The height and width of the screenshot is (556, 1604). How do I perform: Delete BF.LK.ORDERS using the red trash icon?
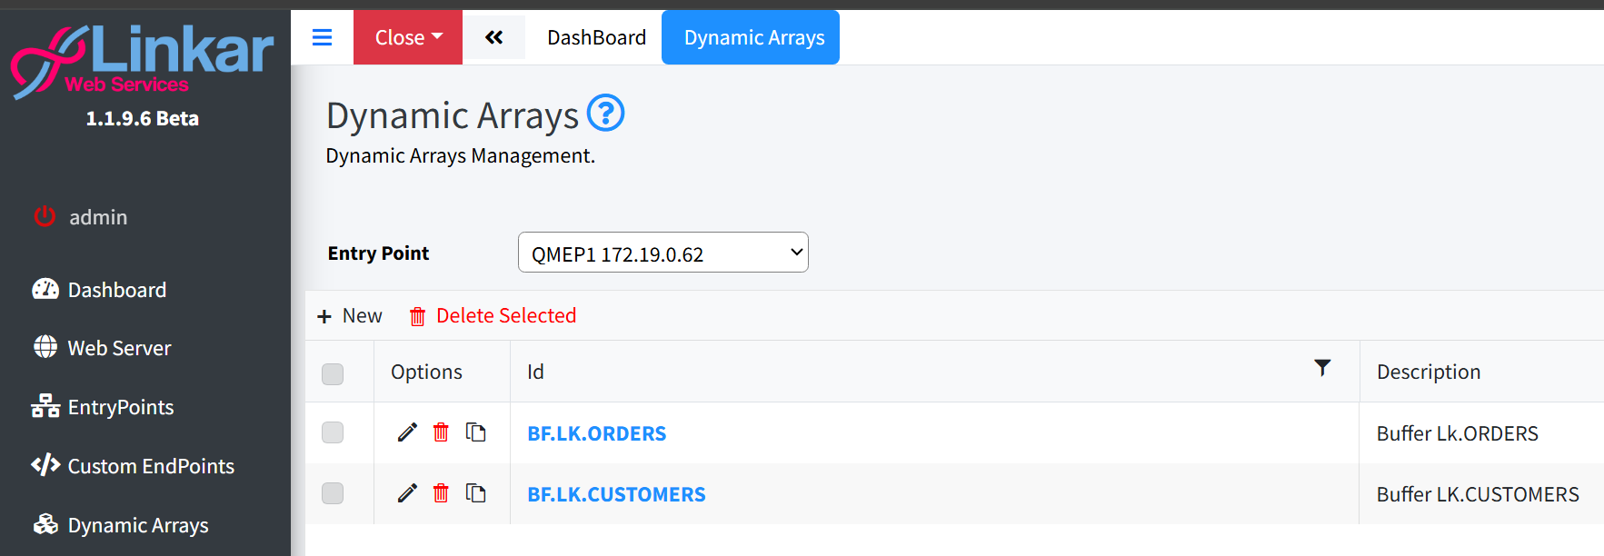click(x=441, y=432)
